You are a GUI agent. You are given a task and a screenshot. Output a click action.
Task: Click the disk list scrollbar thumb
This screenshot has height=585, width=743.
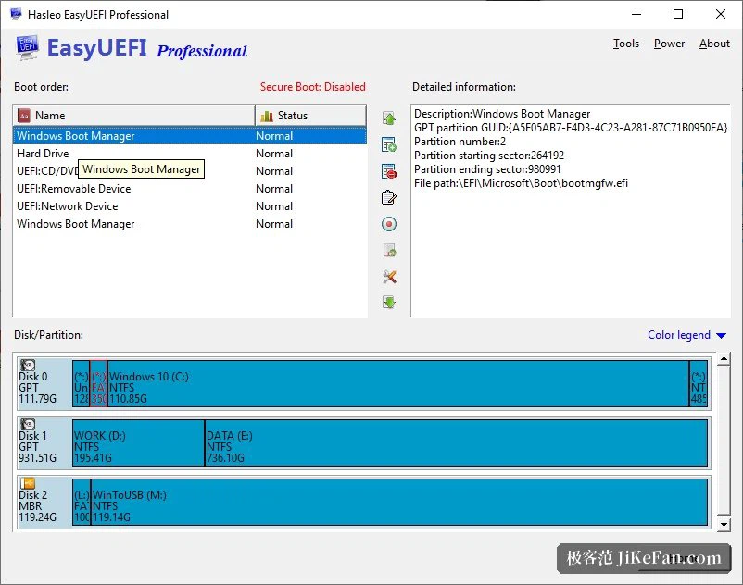click(724, 440)
